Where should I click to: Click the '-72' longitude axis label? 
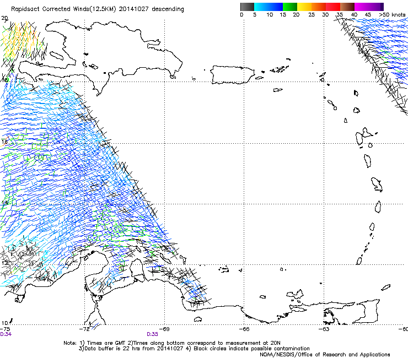(84, 329)
